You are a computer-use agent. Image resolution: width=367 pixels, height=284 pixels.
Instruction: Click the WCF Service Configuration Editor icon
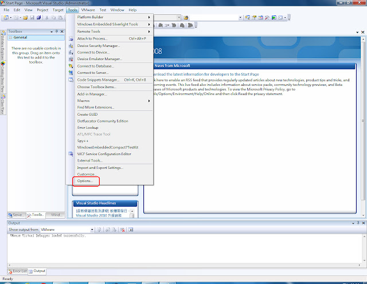pyautogui.click(x=71, y=154)
